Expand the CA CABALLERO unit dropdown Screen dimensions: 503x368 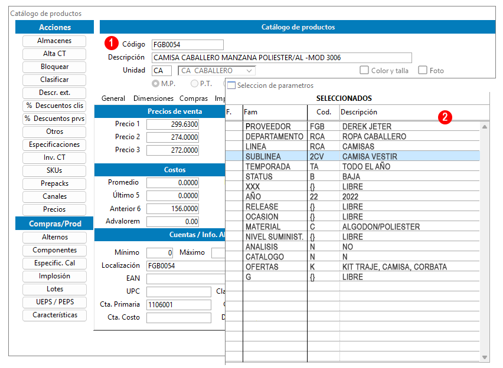249,71
